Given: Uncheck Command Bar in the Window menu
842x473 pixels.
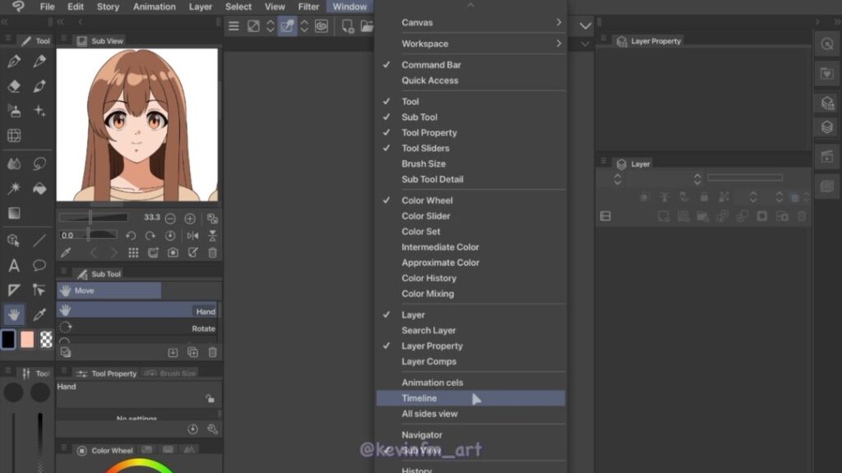Looking at the screenshot, I should [431, 65].
